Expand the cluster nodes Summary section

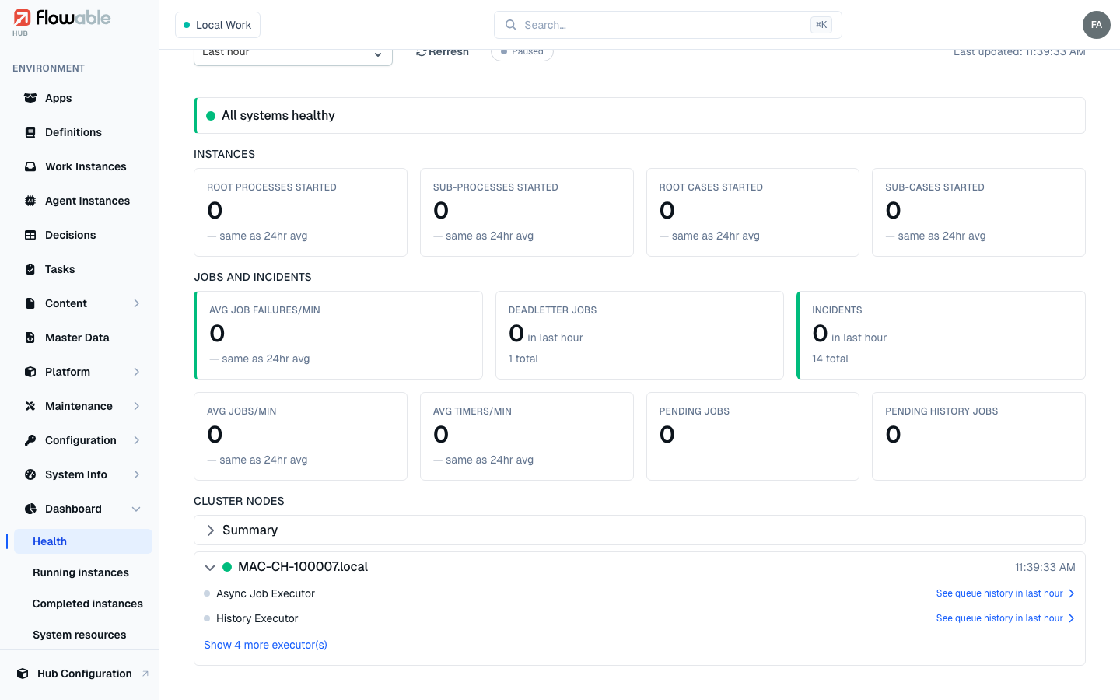(x=639, y=530)
